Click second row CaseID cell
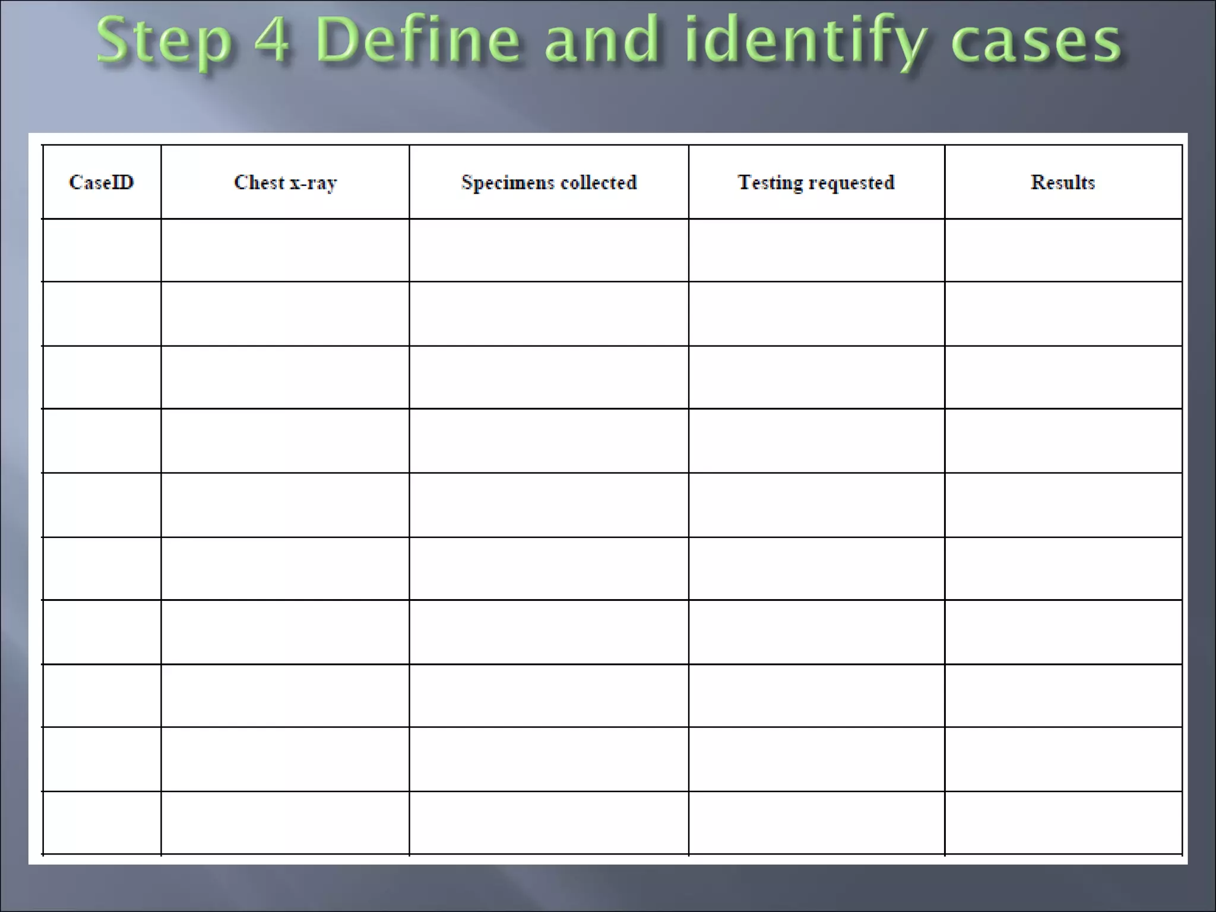Screen dimensions: 1216x912 [102, 313]
